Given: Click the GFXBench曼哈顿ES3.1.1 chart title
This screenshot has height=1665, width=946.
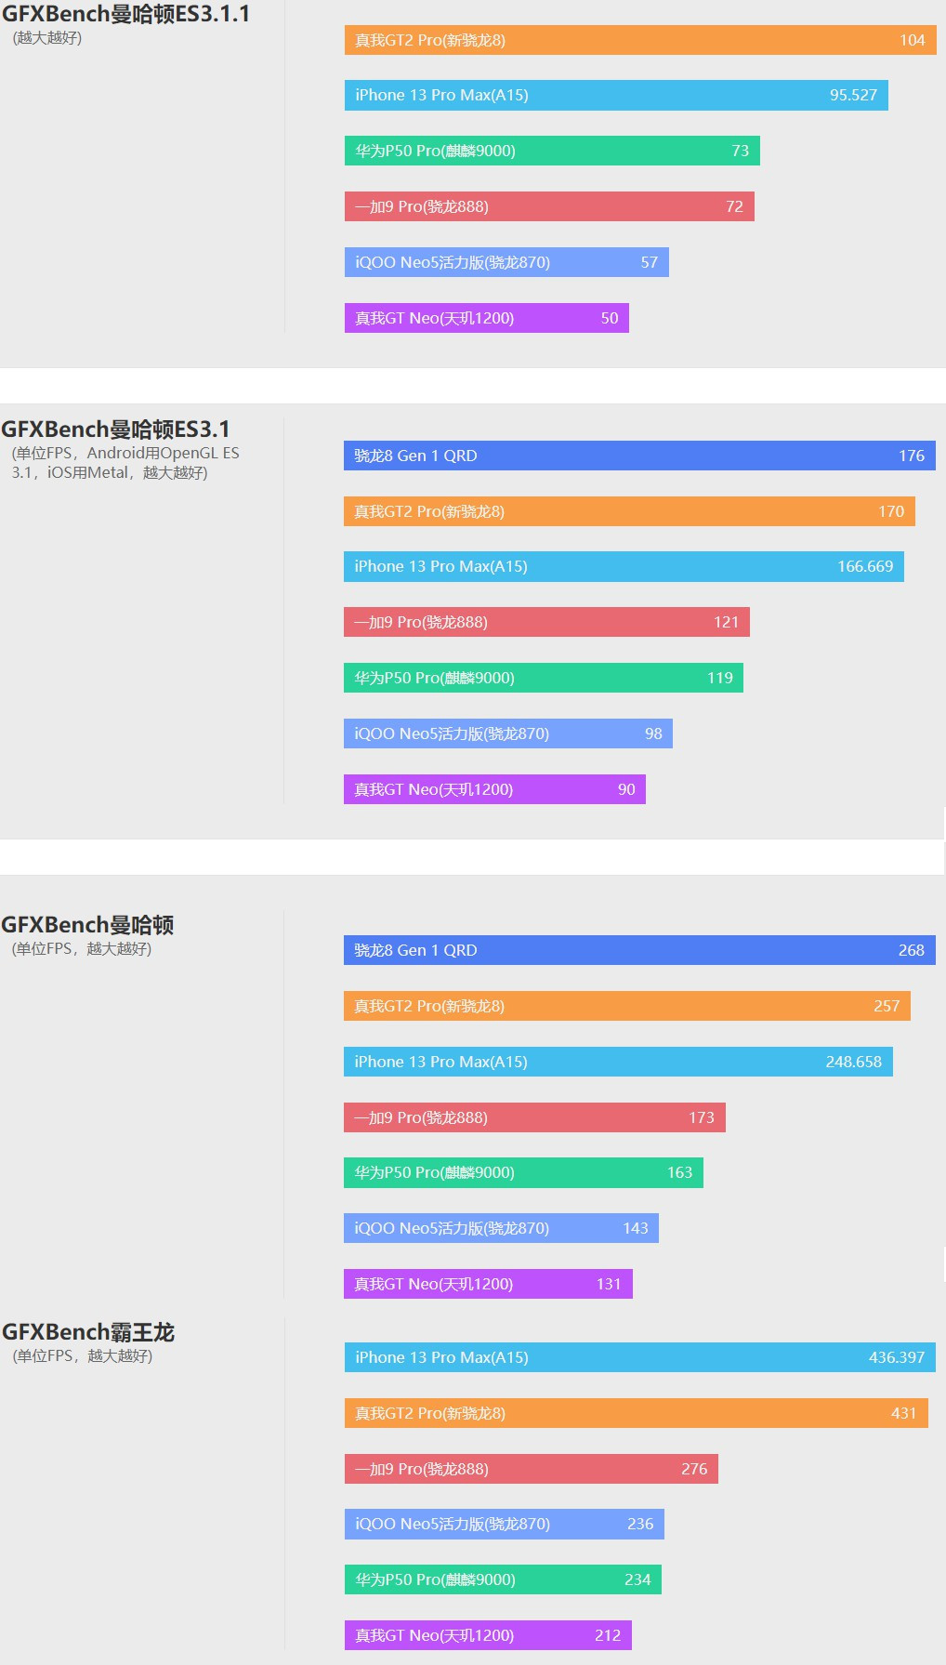Looking at the screenshot, I should point(125,14).
